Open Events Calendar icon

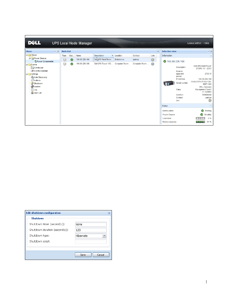click(32, 71)
